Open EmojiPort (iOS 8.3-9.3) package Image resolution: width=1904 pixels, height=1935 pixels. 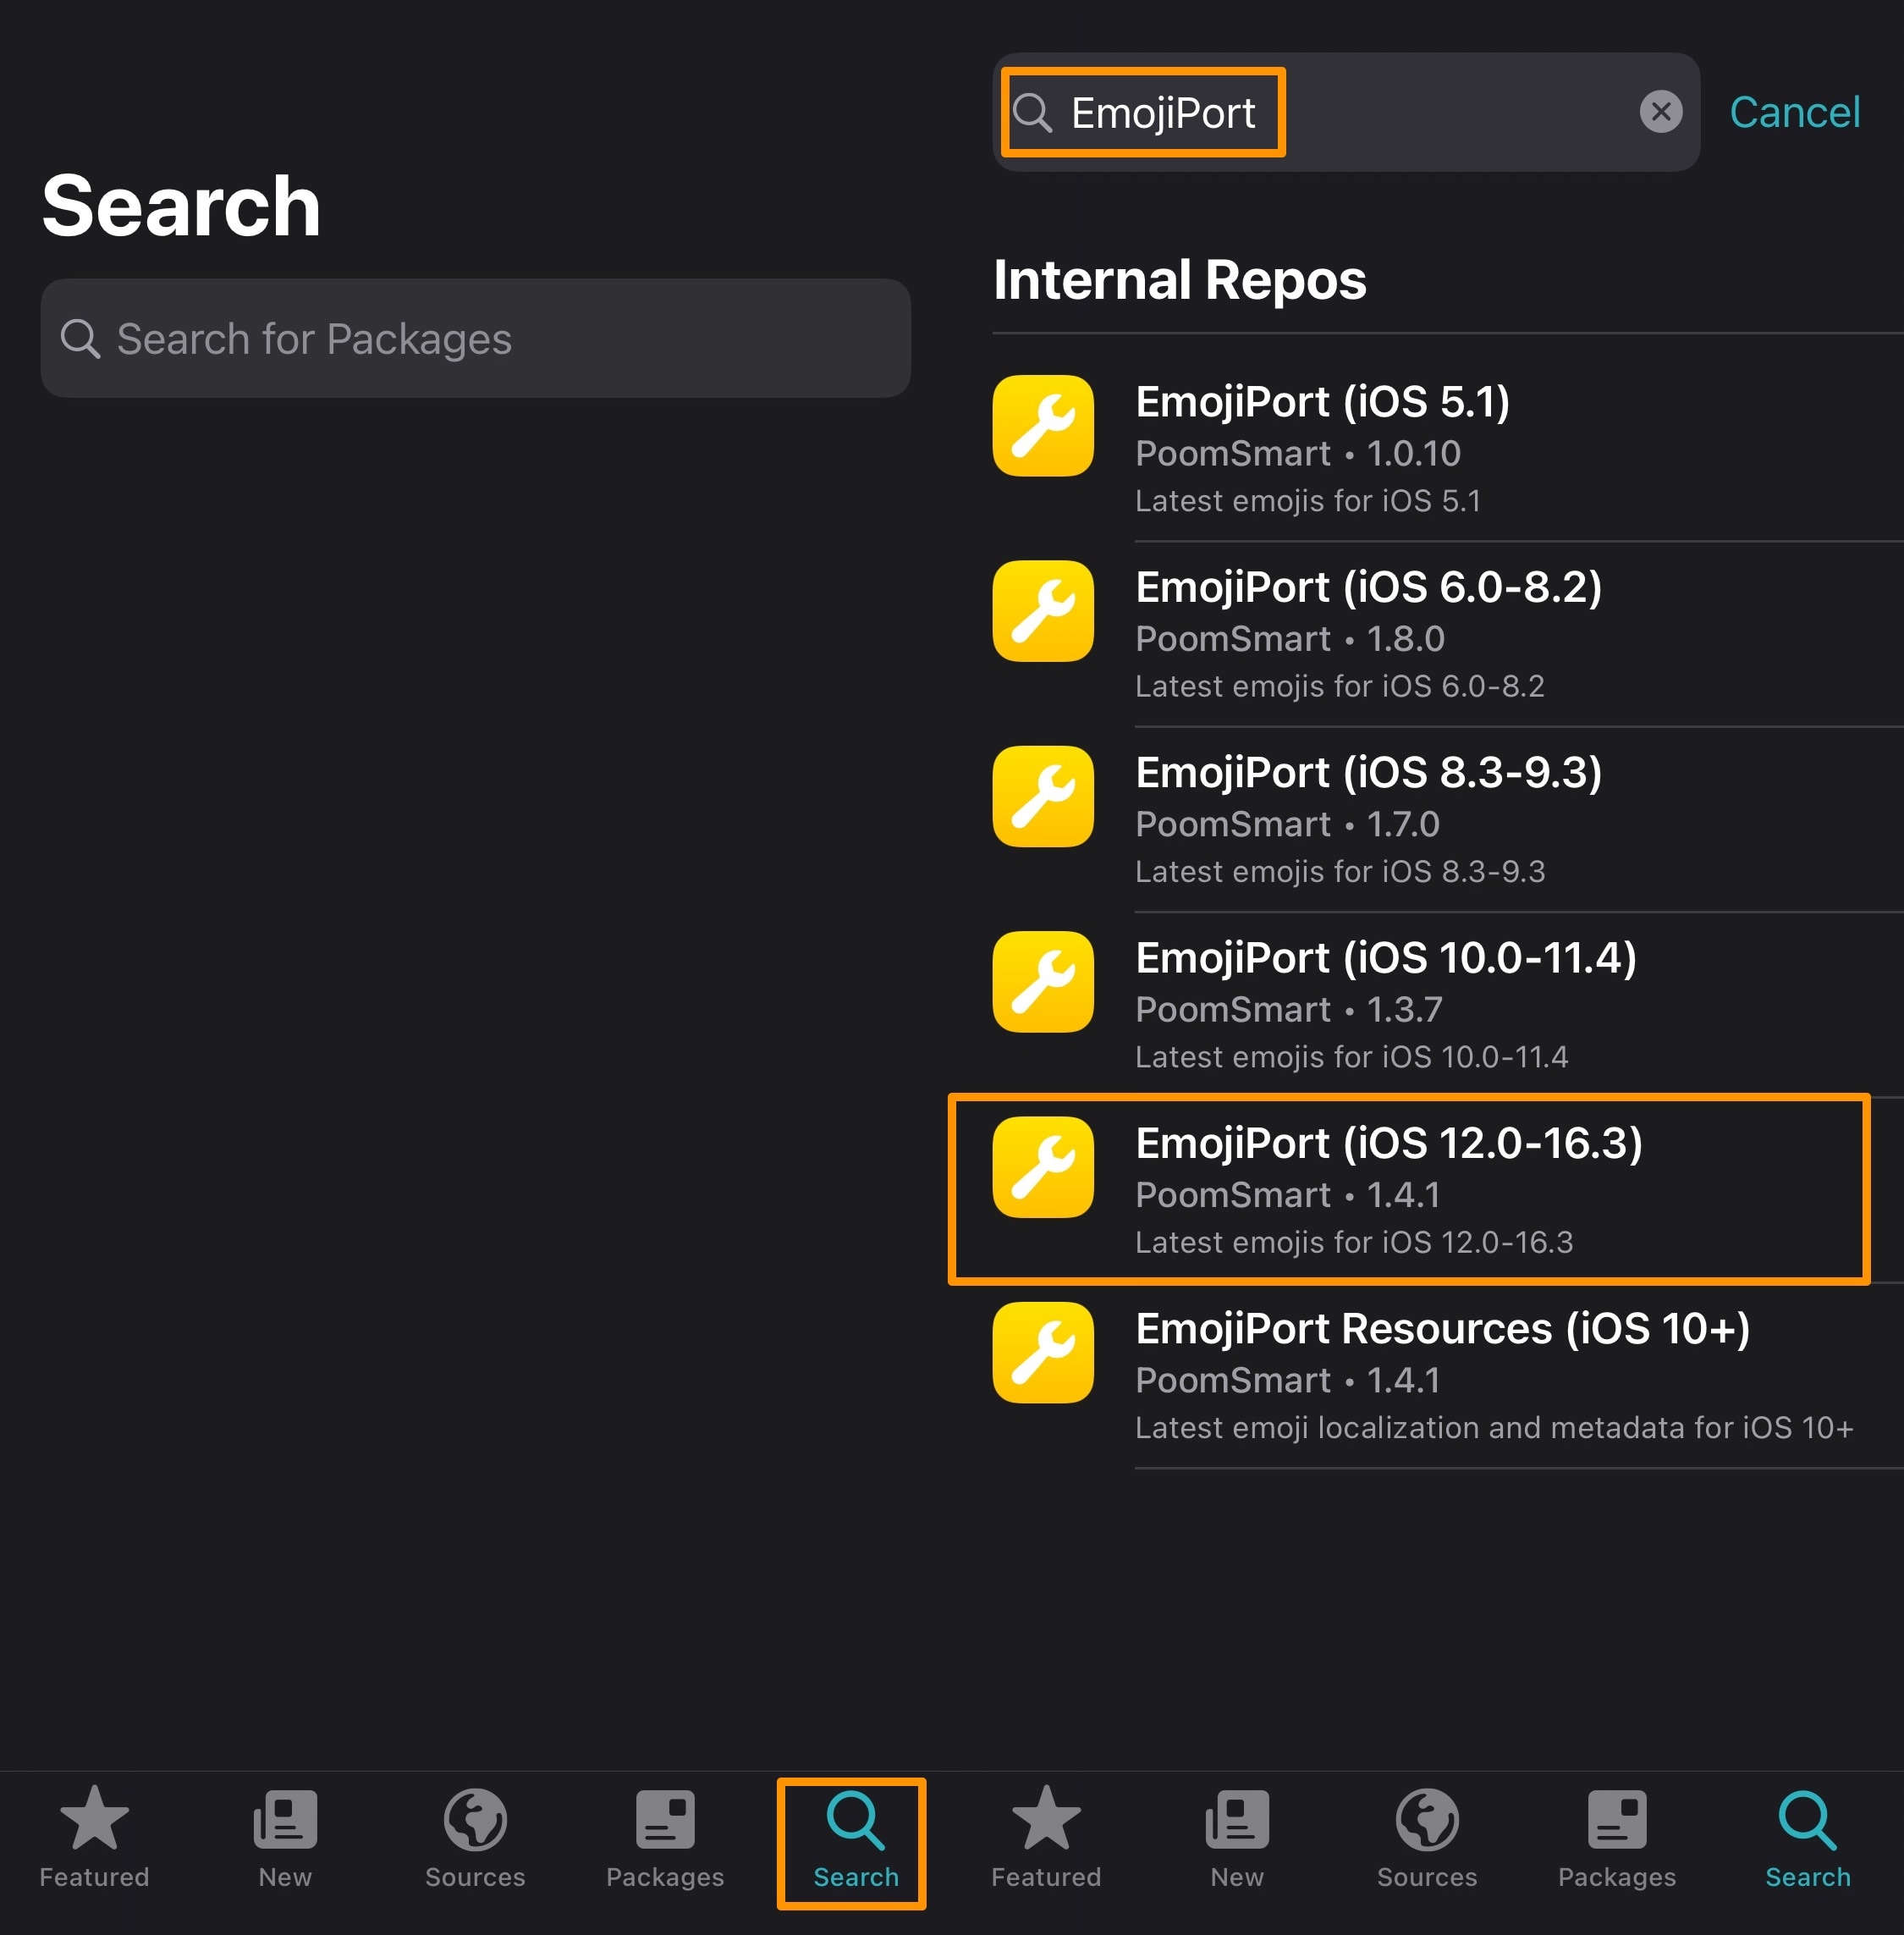coord(1448,819)
